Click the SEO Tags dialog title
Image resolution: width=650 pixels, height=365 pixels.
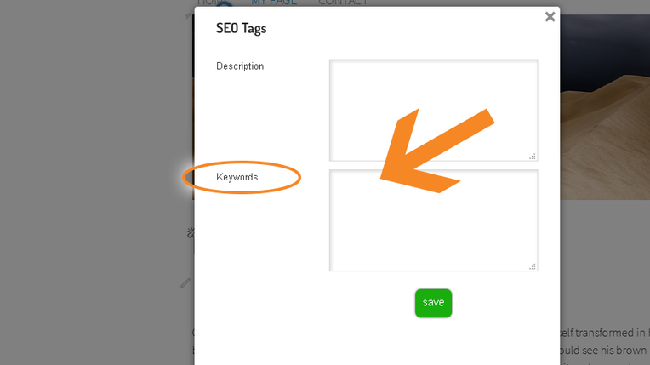click(241, 29)
